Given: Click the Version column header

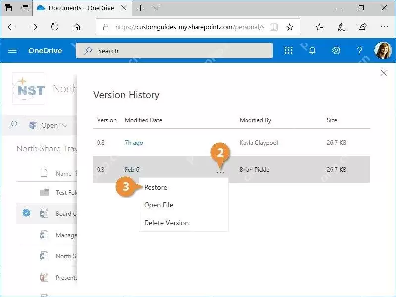Looking at the screenshot, I should (106, 120).
